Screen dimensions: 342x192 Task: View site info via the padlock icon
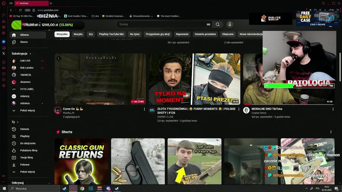pyautogui.click(x=34, y=10)
